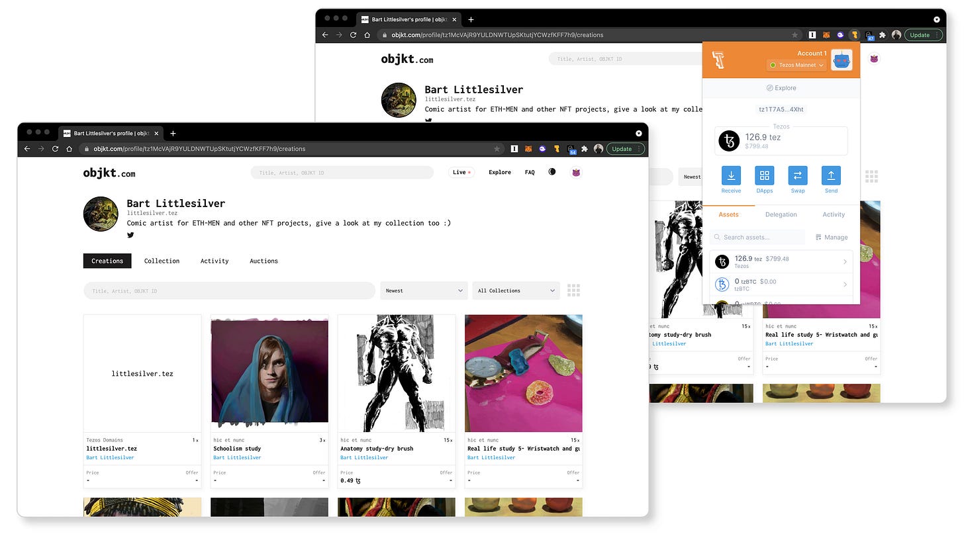
Task: Click the reload button in front browser window
Action: (55, 149)
